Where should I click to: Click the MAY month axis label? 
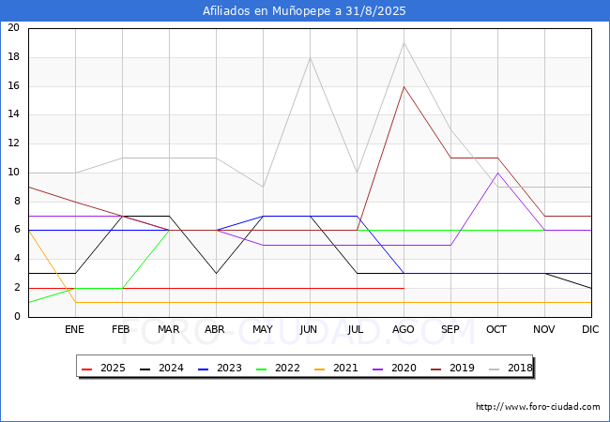point(263,330)
